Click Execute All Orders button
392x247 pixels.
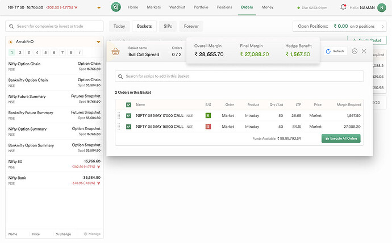(341, 139)
